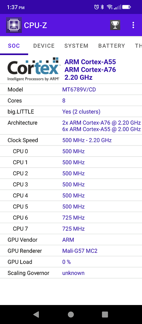Switch to the DEVICE tab
This screenshot has height=324, width=142.
44,46
